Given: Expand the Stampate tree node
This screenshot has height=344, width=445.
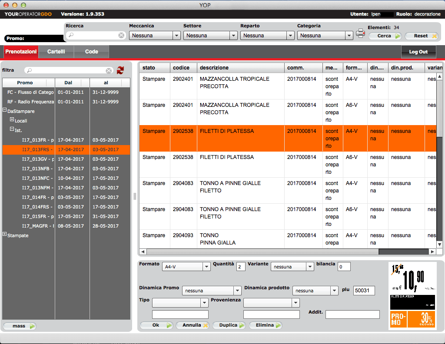Looking at the screenshot, I should click(5, 235).
